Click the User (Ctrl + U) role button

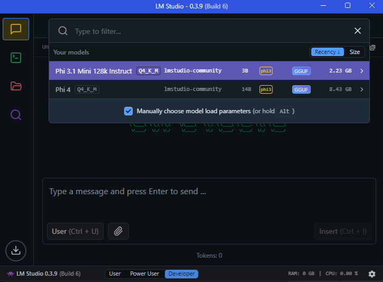click(x=75, y=231)
